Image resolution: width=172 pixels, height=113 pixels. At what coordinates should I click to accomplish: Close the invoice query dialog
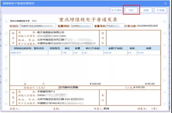(x=166, y=3)
